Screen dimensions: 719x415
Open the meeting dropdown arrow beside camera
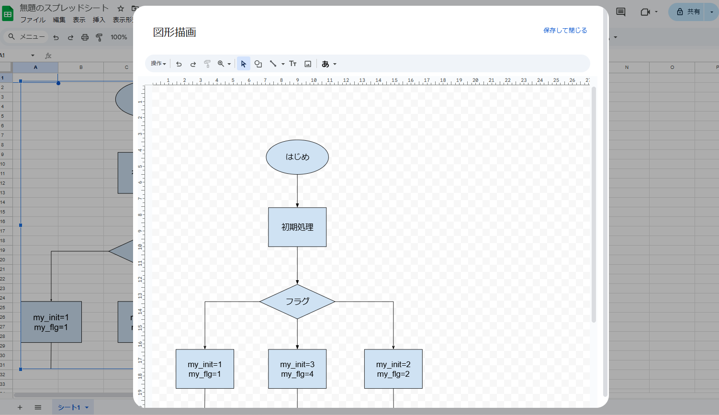(656, 12)
